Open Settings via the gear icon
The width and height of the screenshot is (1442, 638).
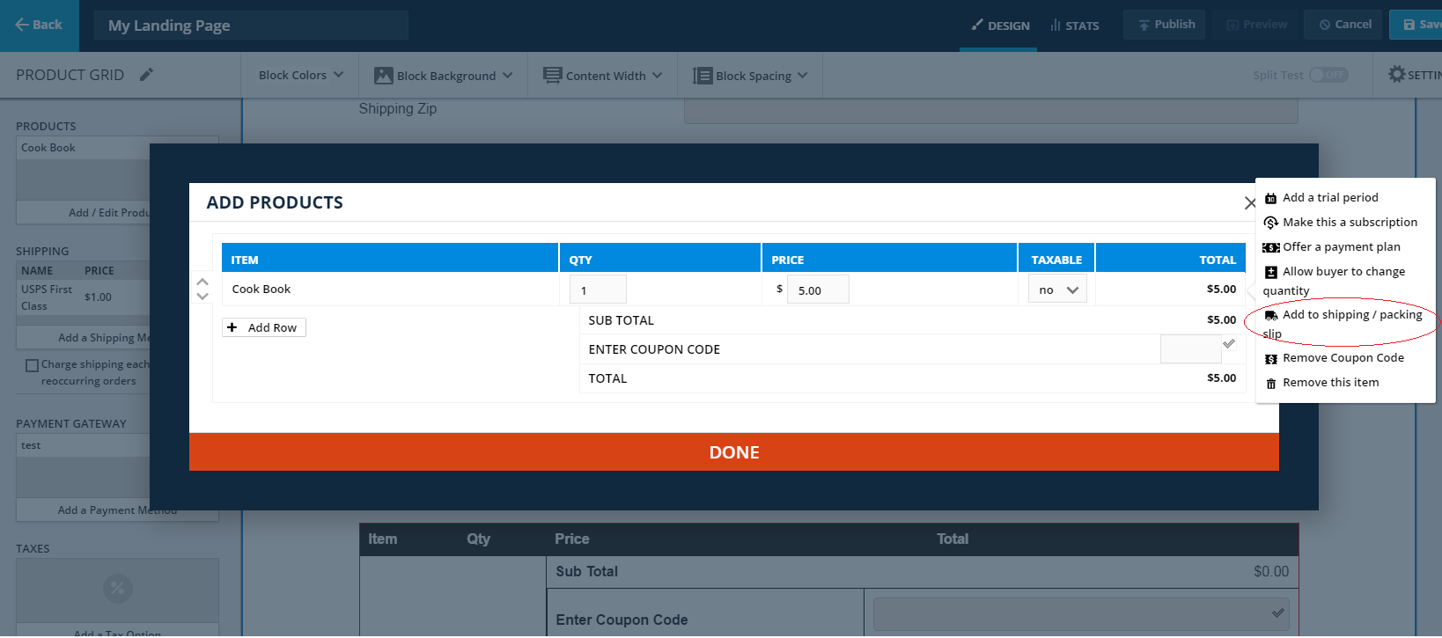tap(1396, 75)
